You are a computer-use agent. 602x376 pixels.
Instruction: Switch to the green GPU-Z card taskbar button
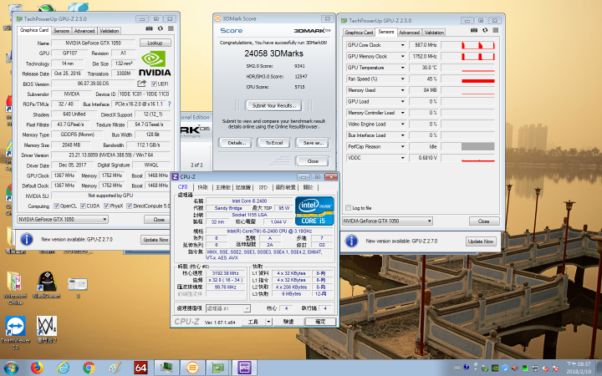pos(218,368)
